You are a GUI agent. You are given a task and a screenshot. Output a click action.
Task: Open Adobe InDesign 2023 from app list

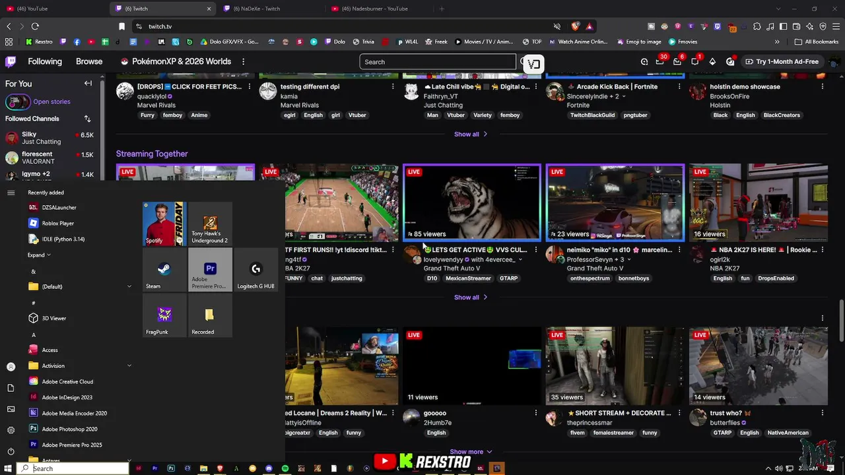(67, 397)
